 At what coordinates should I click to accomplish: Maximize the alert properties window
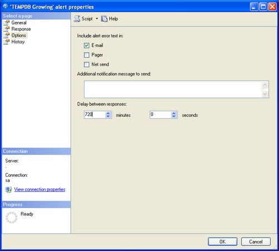(263, 7)
